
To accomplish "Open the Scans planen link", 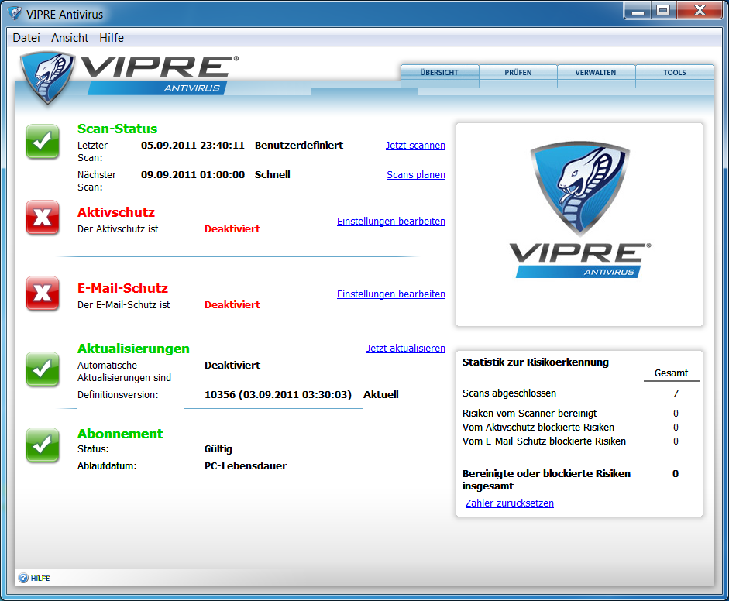I will [416, 175].
